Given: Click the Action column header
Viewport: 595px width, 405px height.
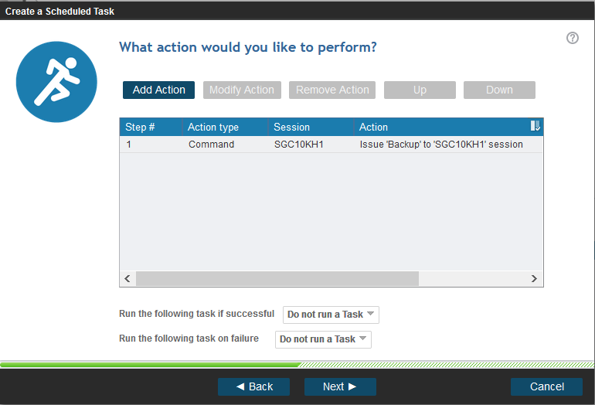Looking at the screenshot, I should click(440, 127).
